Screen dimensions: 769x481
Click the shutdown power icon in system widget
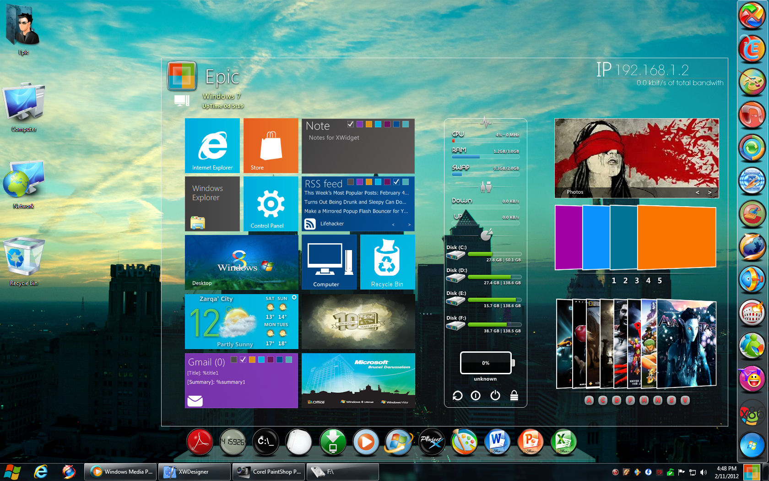(495, 395)
